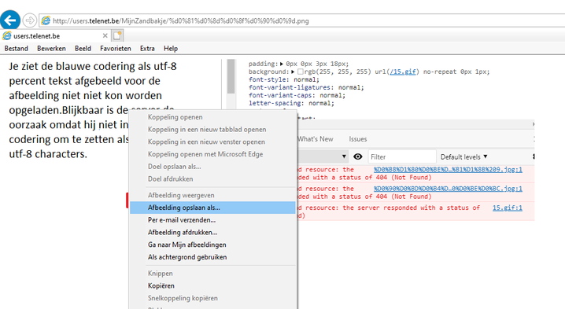
Task: Expand the padding property triangle
Action: tap(282, 64)
